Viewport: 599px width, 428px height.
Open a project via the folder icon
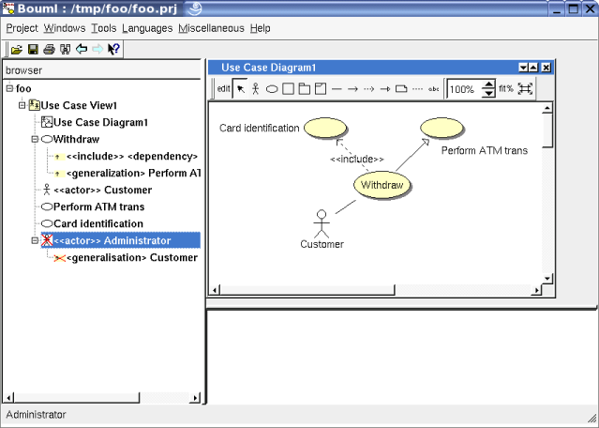tap(17, 50)
